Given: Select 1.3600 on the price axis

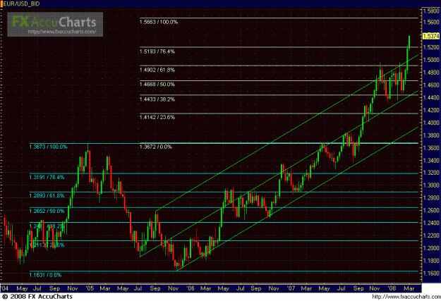Looking at the screenshot, I should 431,148.
